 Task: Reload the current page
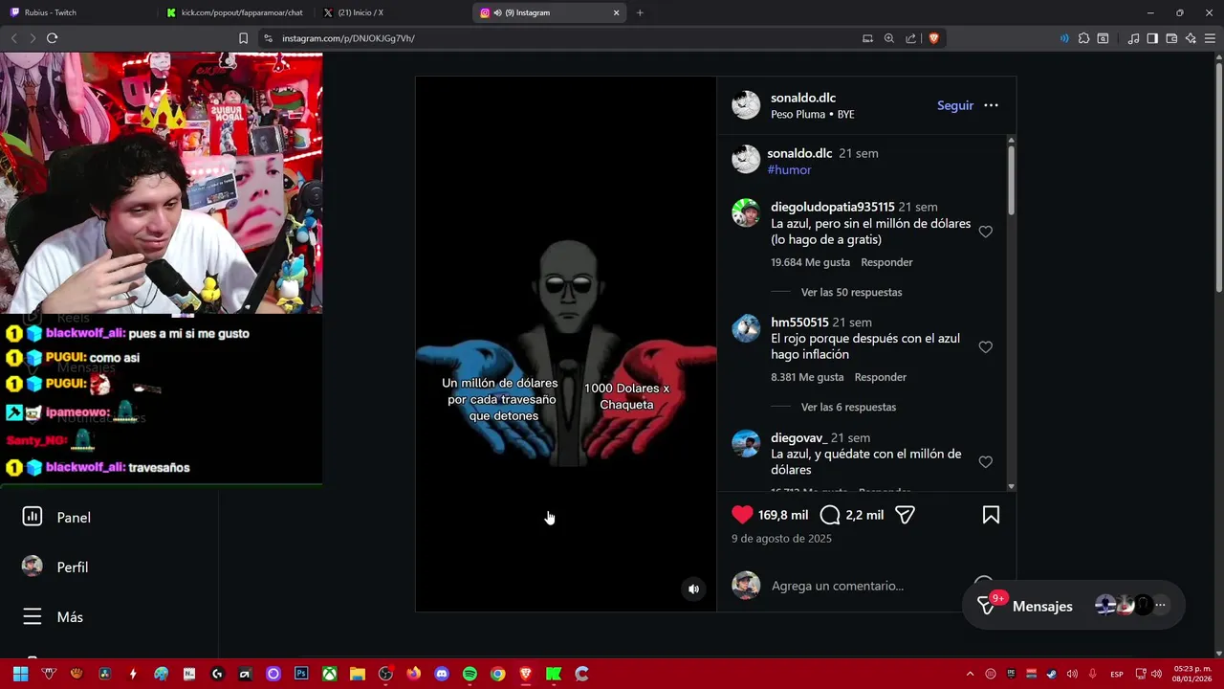point(52,38)
